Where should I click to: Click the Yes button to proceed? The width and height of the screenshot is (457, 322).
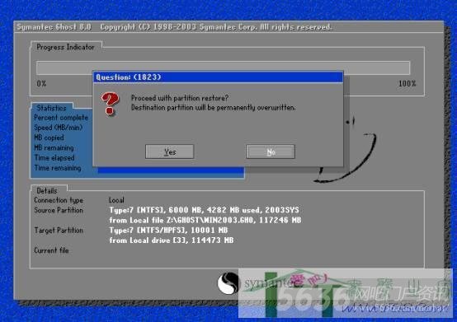(x=169, y=152)
